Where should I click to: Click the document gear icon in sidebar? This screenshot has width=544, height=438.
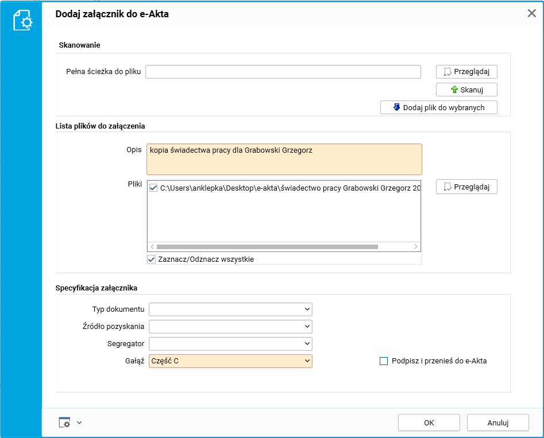click(x=22, y=21)
